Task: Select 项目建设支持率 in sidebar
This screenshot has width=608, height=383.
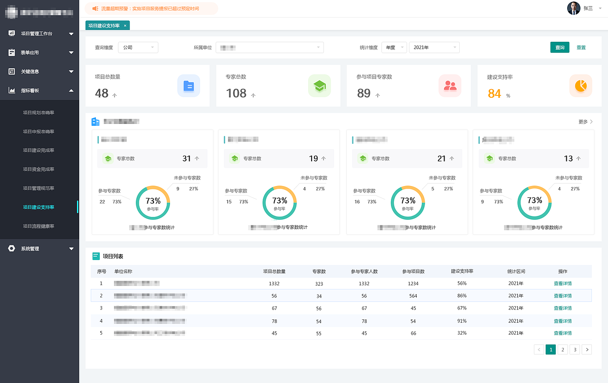Action: point(38,207)
